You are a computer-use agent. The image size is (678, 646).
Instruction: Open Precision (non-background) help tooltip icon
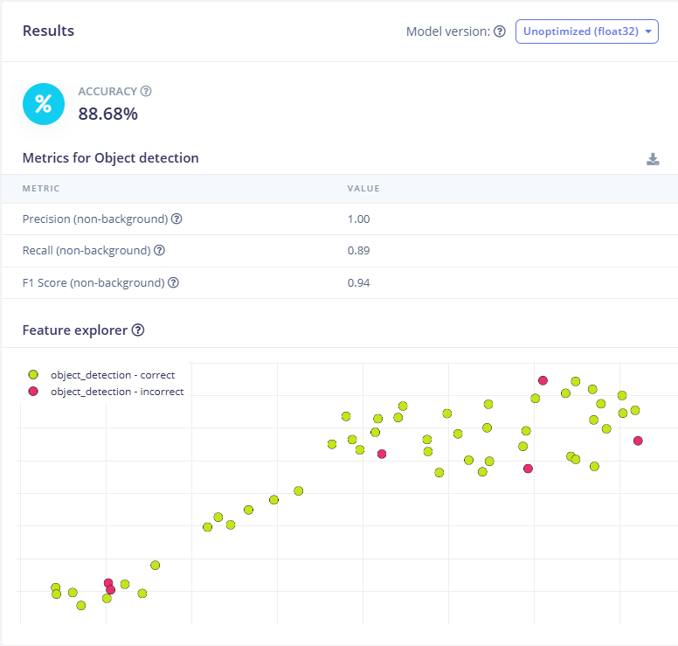click(176, 219)
